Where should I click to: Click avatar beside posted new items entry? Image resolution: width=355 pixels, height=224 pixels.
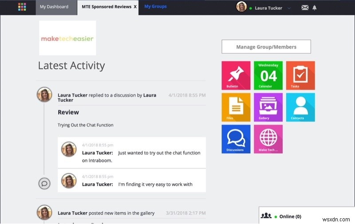[44, 212]
